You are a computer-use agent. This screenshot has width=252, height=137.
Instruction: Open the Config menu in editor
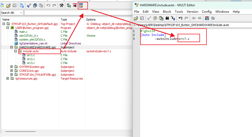pos(206,11)
